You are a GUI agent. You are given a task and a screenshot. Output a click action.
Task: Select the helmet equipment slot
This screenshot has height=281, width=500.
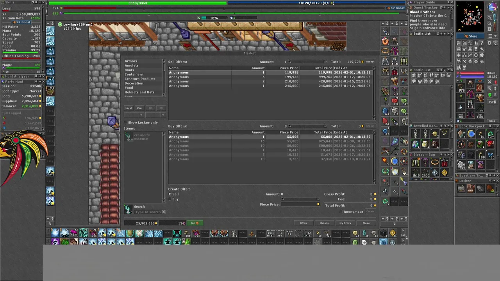470,83
